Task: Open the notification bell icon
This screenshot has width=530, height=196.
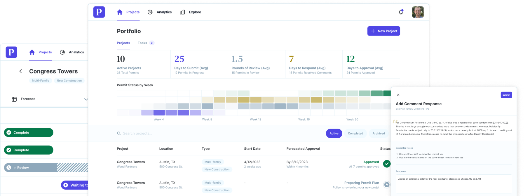Action: click(401, 12)
